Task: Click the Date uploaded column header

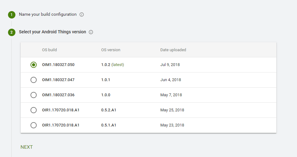Action: [173, 50]
